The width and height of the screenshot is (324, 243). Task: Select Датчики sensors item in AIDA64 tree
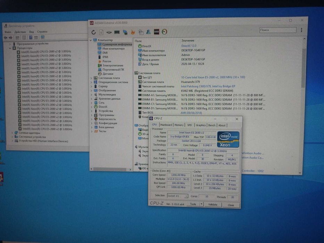coord(108,74)
